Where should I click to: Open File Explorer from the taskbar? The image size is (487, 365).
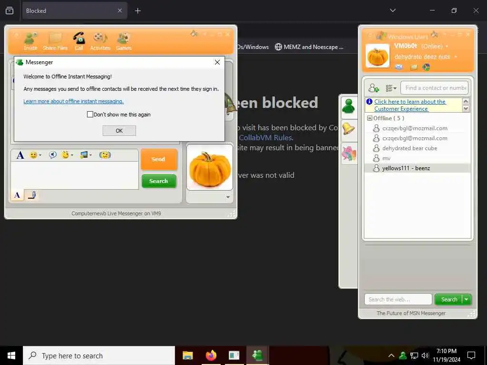(x=187, y=355)
